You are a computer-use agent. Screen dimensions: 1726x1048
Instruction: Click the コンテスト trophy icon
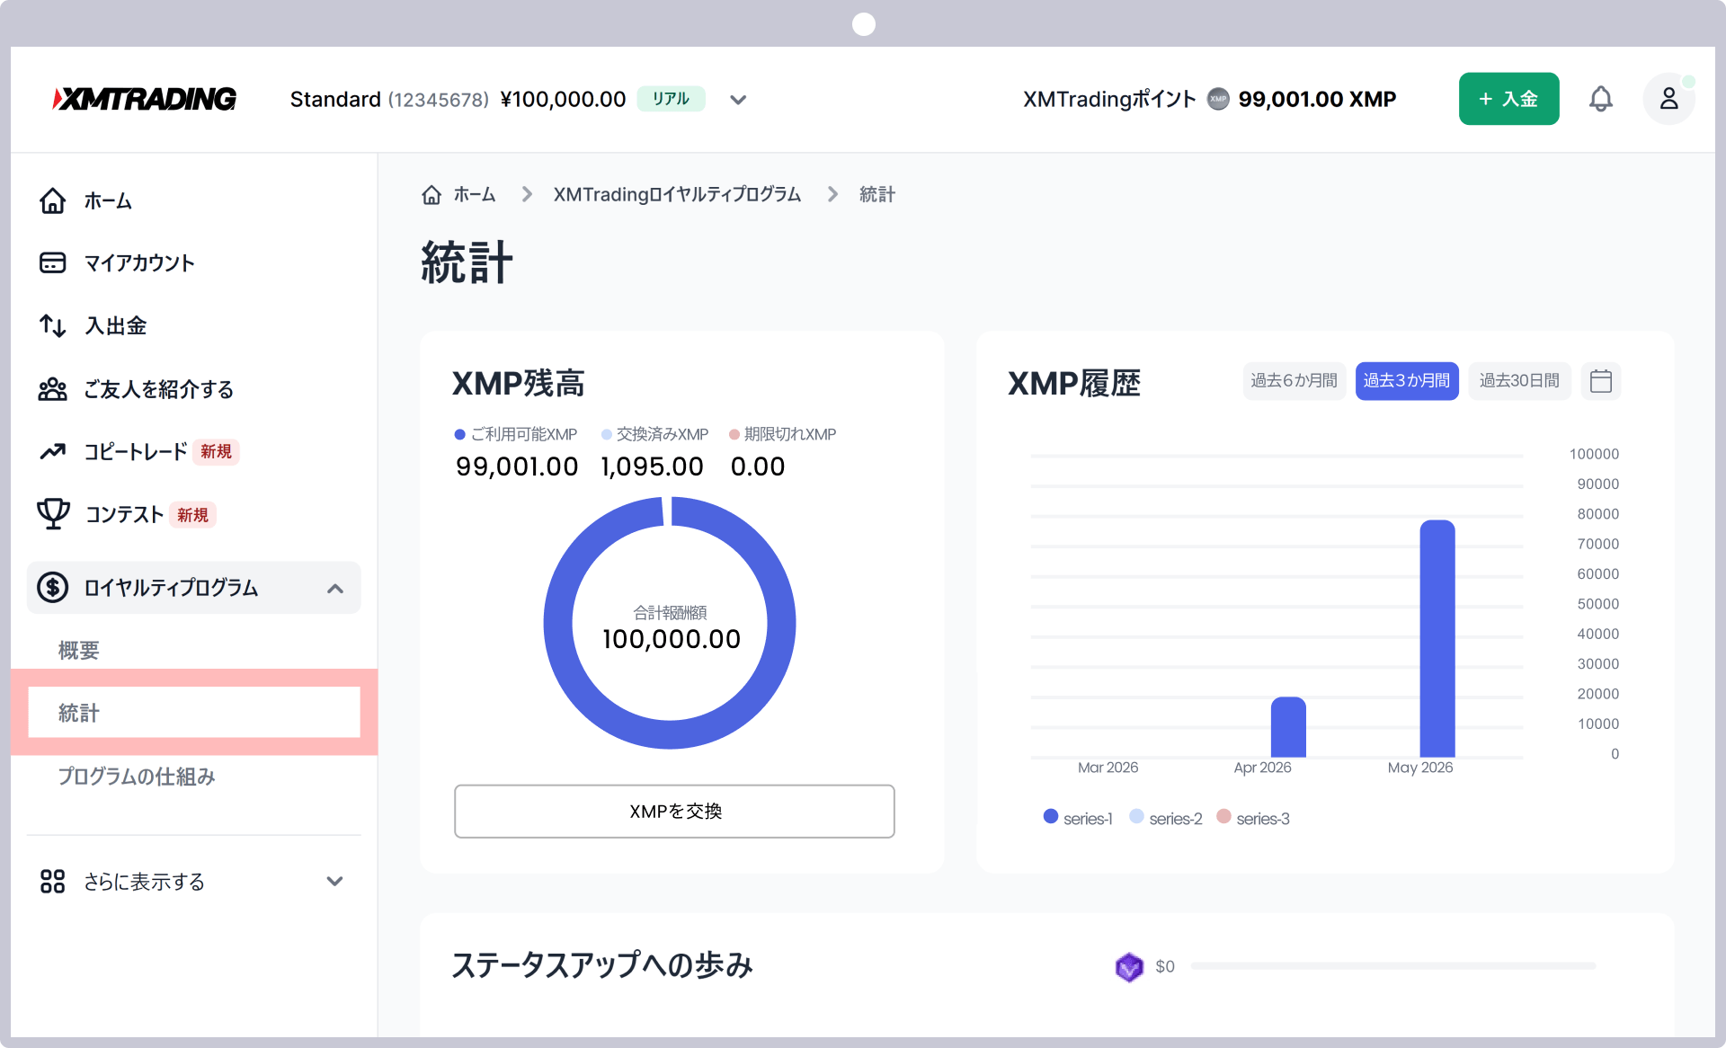53,514
